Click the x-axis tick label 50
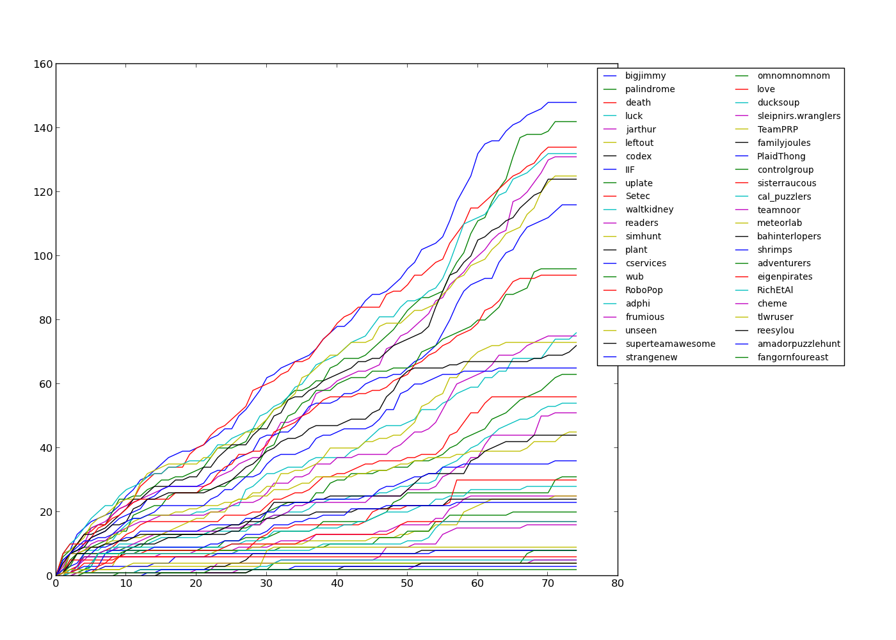The image size is (896, 640). click(407, 584)
